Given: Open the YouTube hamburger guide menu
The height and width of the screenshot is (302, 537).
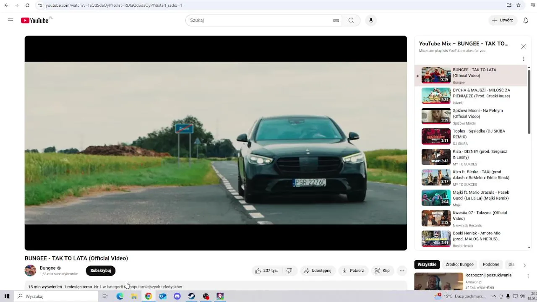Looking at the screenshot, I should coord(10,20).
